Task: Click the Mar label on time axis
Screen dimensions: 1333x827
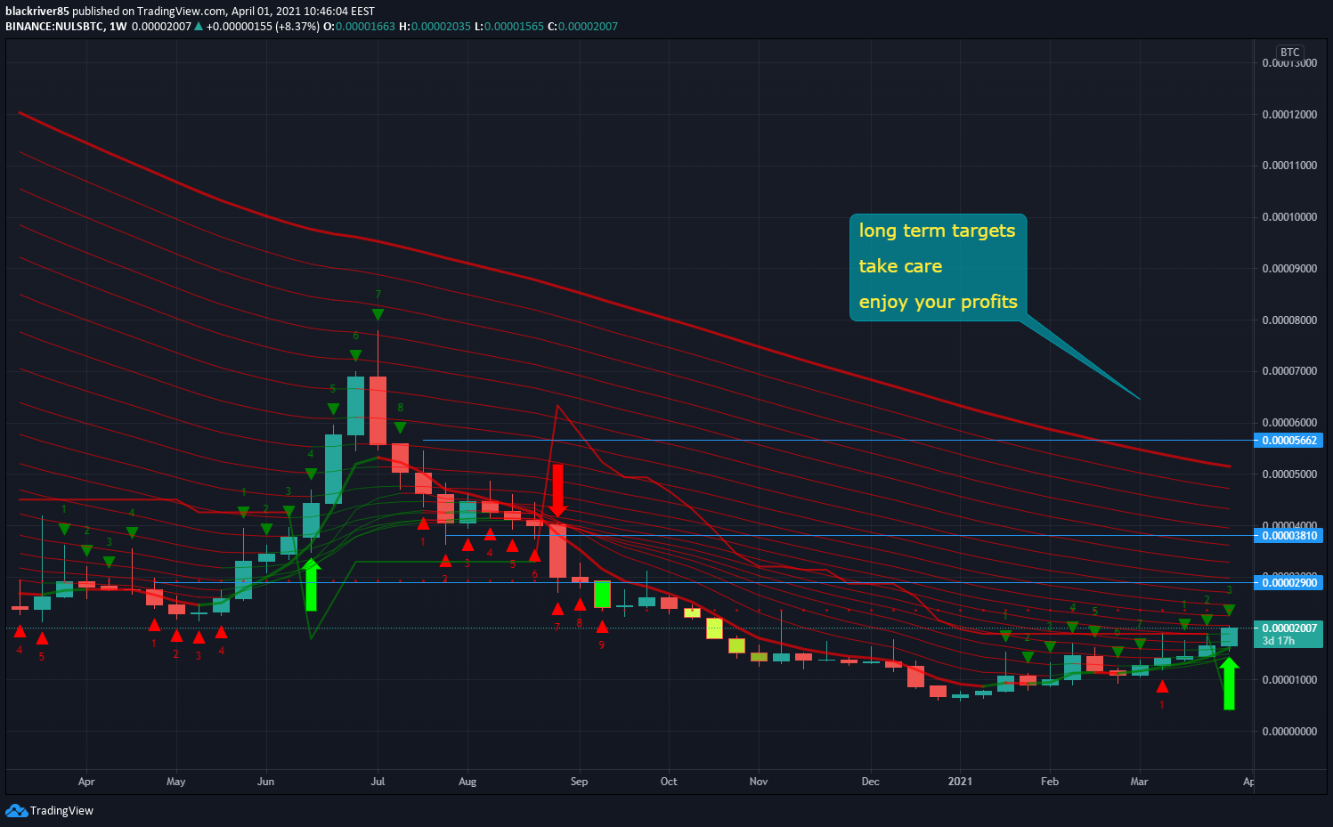Action: pos(1139,782)
